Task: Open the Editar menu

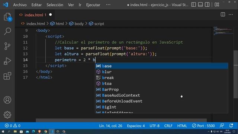Action: [36, 5]
